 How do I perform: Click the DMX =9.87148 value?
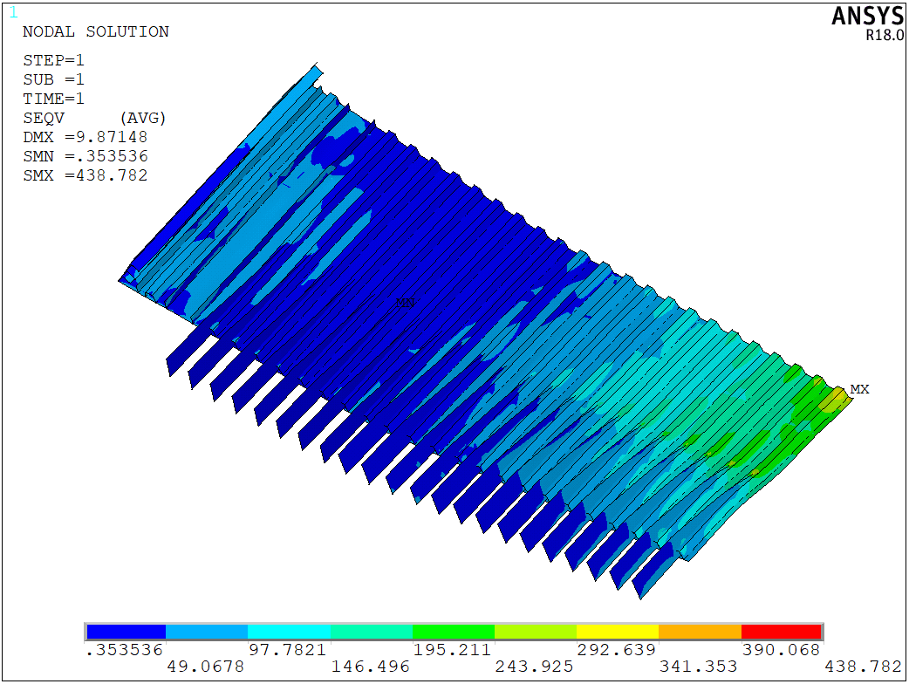coord(85,137)
